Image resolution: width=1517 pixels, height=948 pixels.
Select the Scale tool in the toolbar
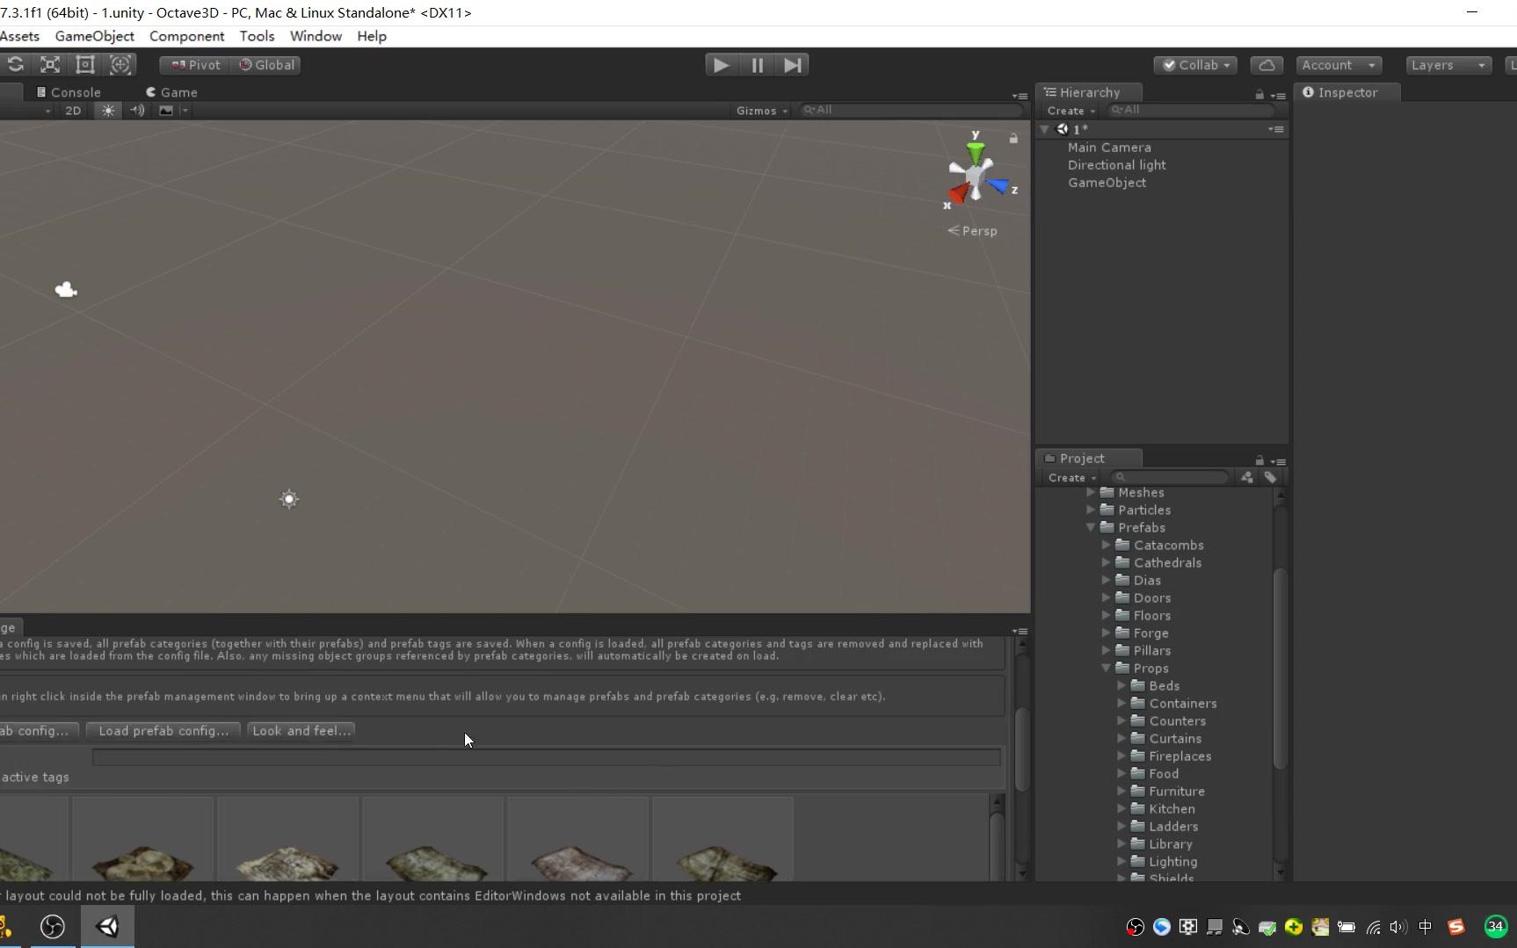pos(50,65)
